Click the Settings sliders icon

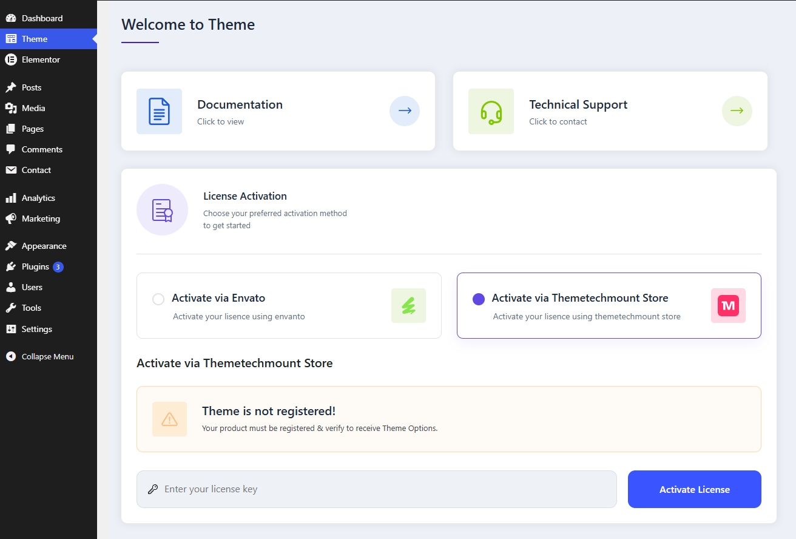tap(11, 329)
